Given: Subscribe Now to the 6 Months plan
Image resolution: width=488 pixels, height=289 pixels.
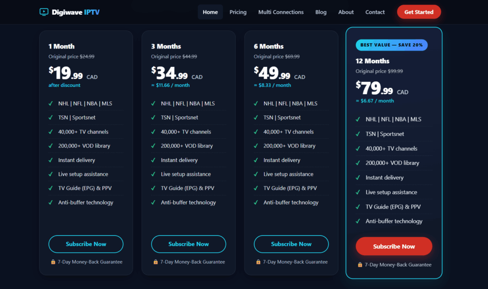Looking at the screenshot, I should click(x=291, y=244).
